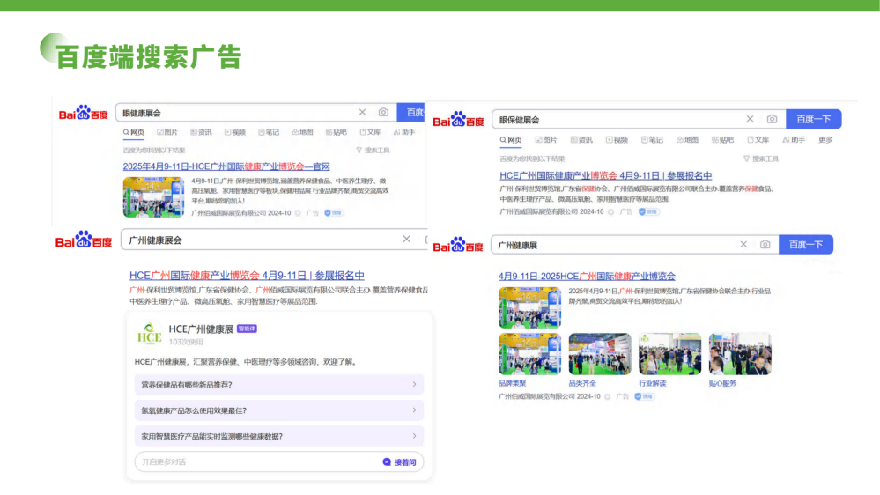This screenshot has height=495, width=880.
Task: Select AI助手 tab in 眼健康展会 results
Action: pos(404,132)
